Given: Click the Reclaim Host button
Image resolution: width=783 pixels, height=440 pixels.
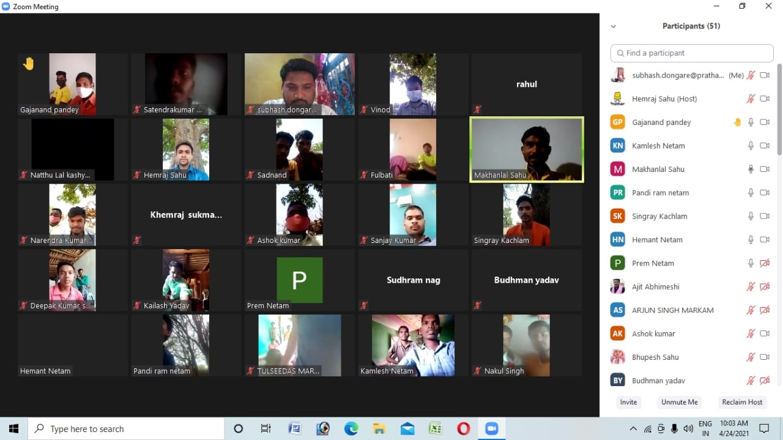Looking at the screenshot, I should (x=742, y=402).
